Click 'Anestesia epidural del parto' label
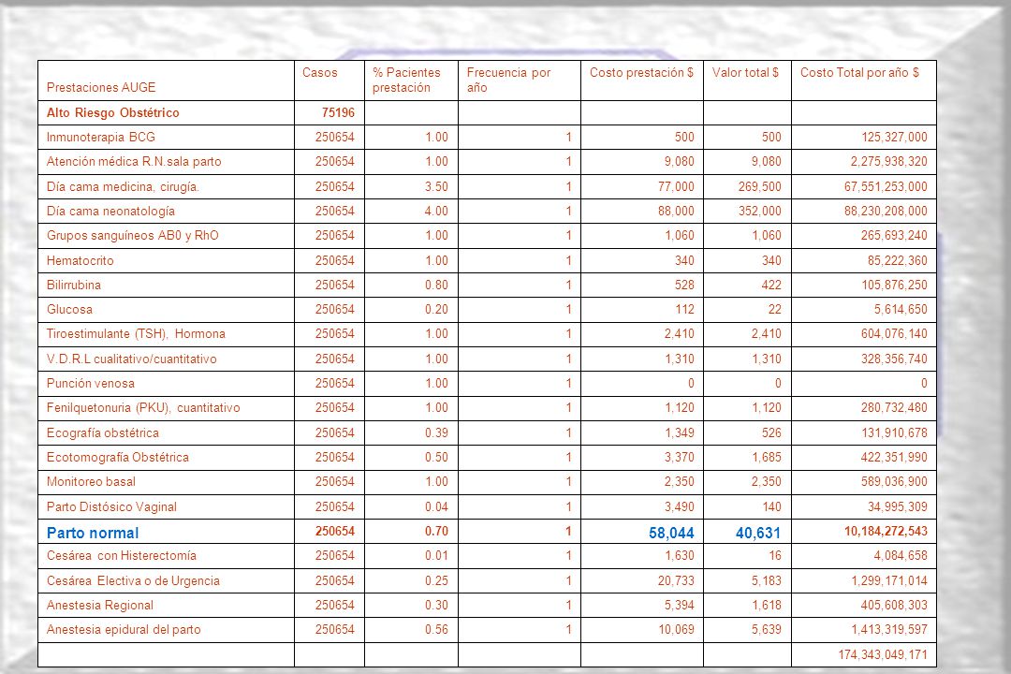Screen dimensions: 1011x674 click(124, 629)
